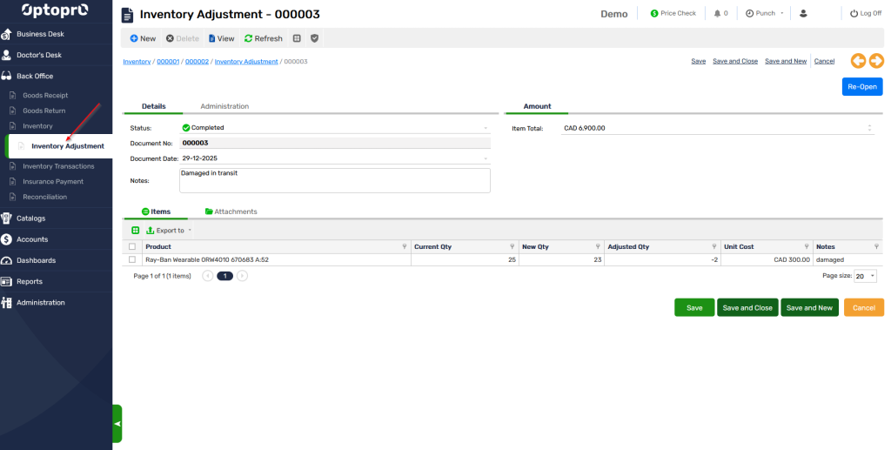Open the Page size dropdown
Viewport: 891px width, 450px height.
[x=865, y=276]
